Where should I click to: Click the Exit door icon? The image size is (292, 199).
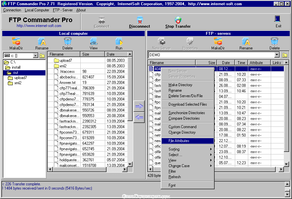click(278, 19)
